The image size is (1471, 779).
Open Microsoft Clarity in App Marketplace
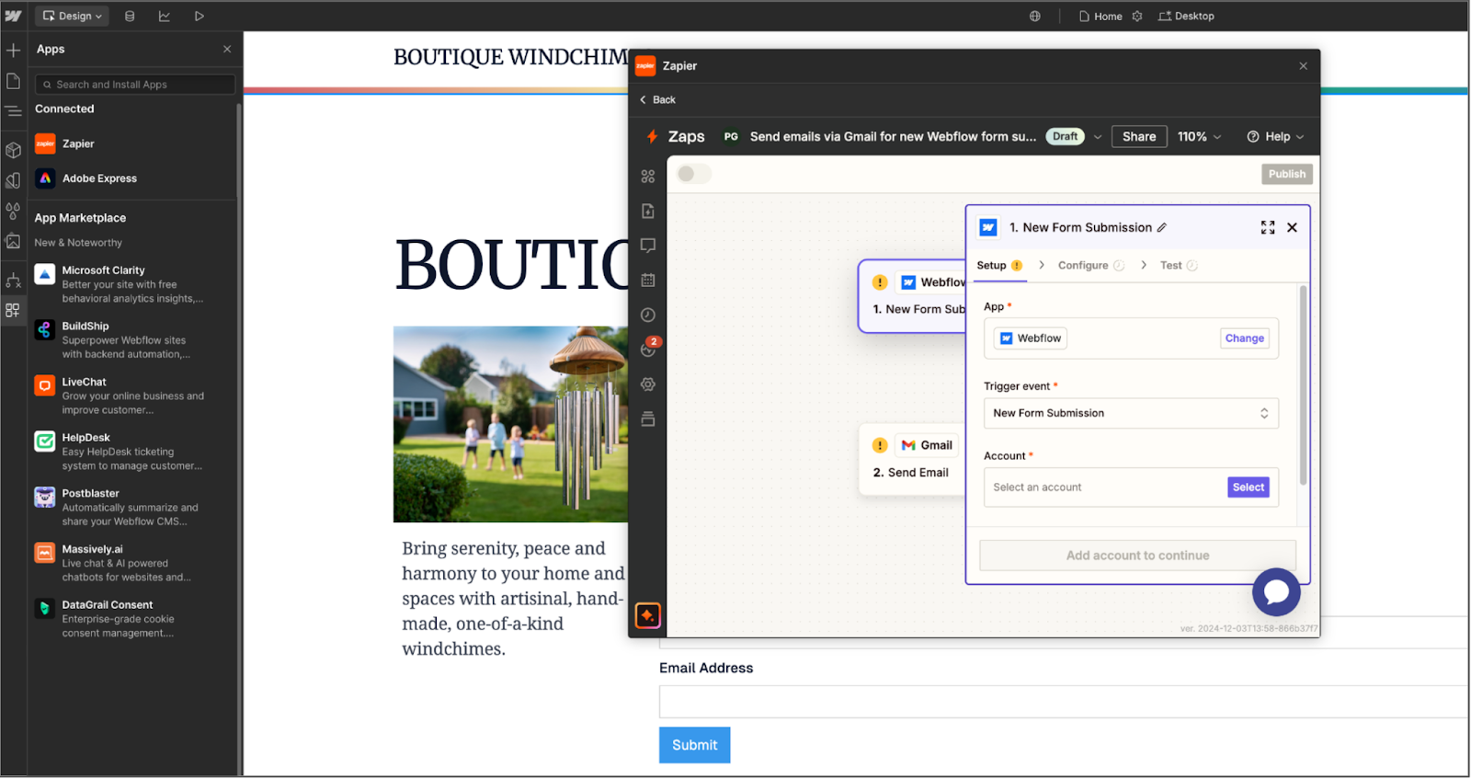point(134,284)
